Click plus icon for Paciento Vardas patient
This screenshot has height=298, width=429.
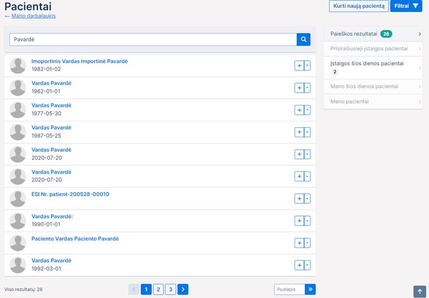coord(299,243)
